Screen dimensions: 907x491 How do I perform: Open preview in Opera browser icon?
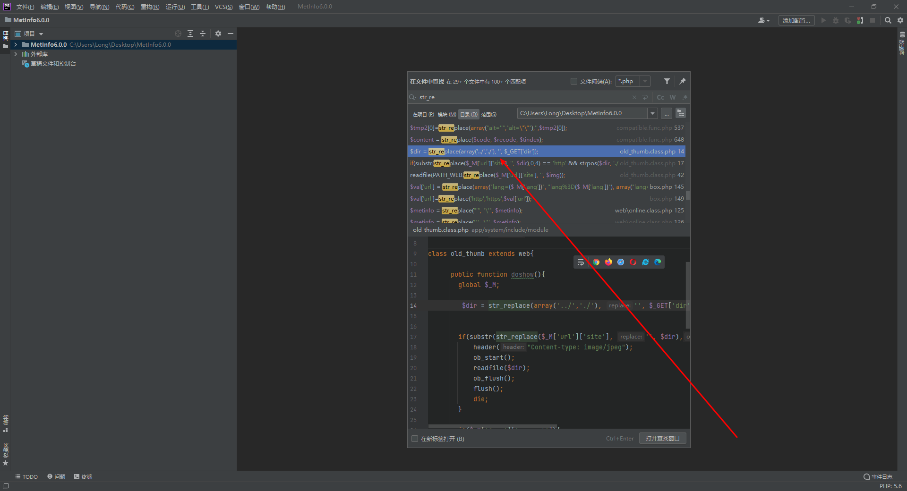(633, 262)
